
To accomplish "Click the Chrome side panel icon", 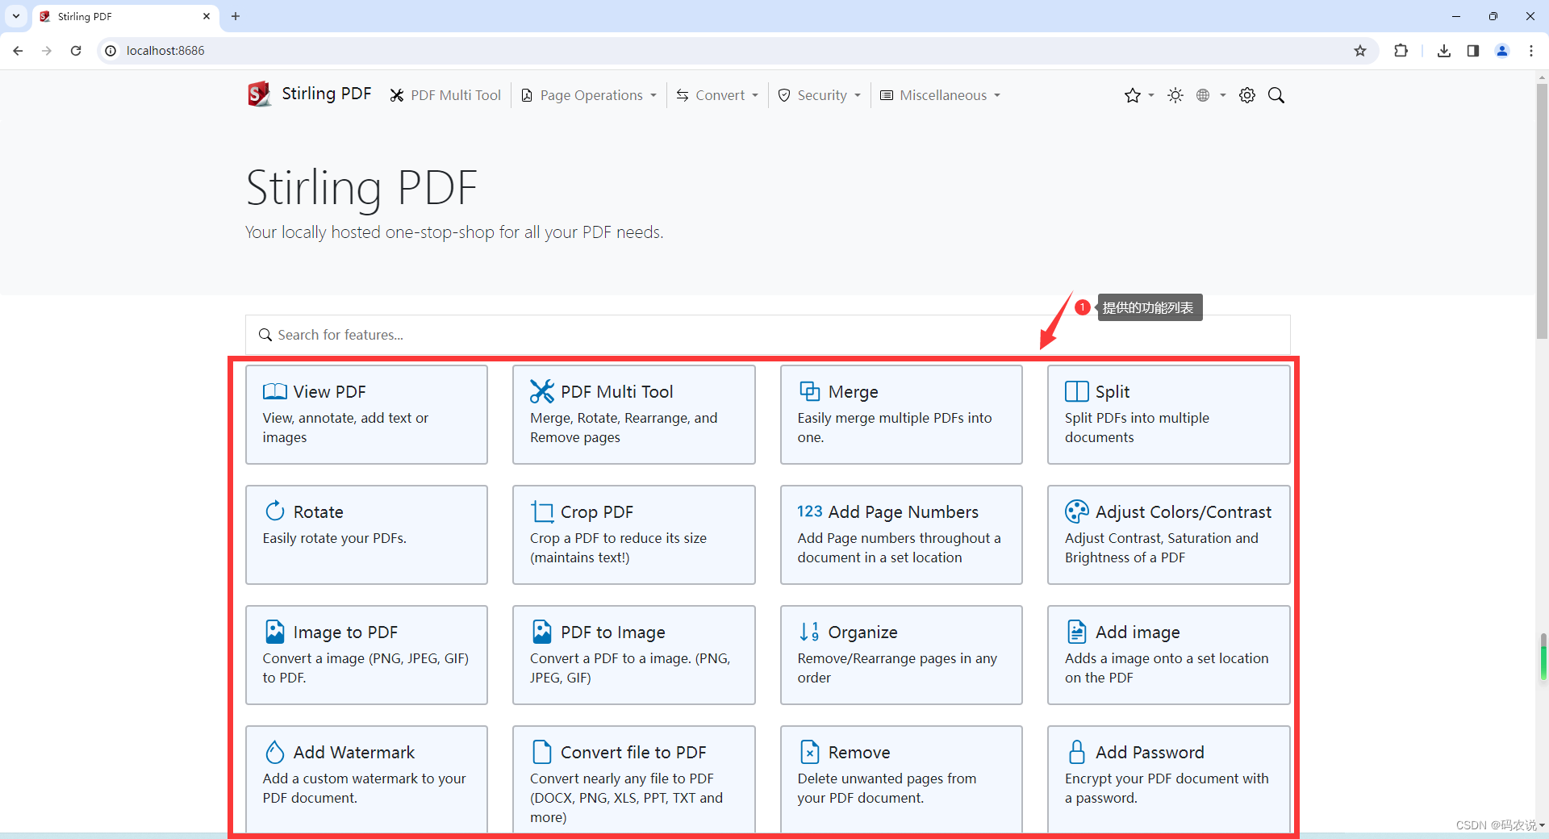I will point(1473,51).
